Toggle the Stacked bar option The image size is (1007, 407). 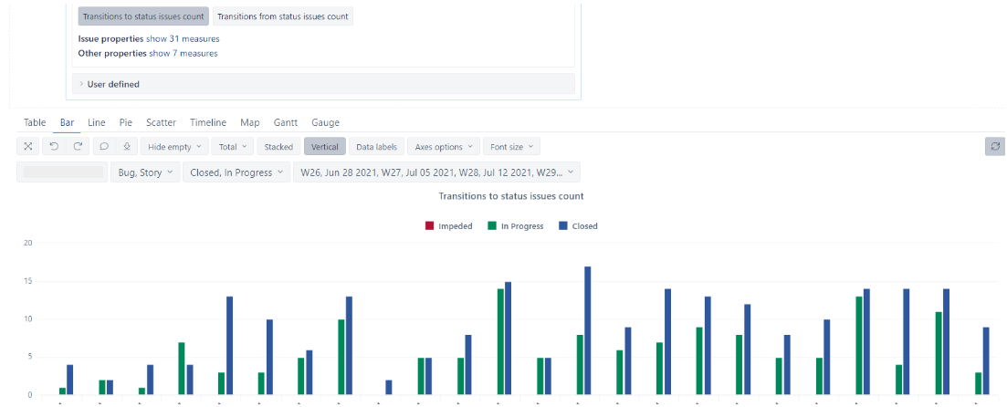278,147
